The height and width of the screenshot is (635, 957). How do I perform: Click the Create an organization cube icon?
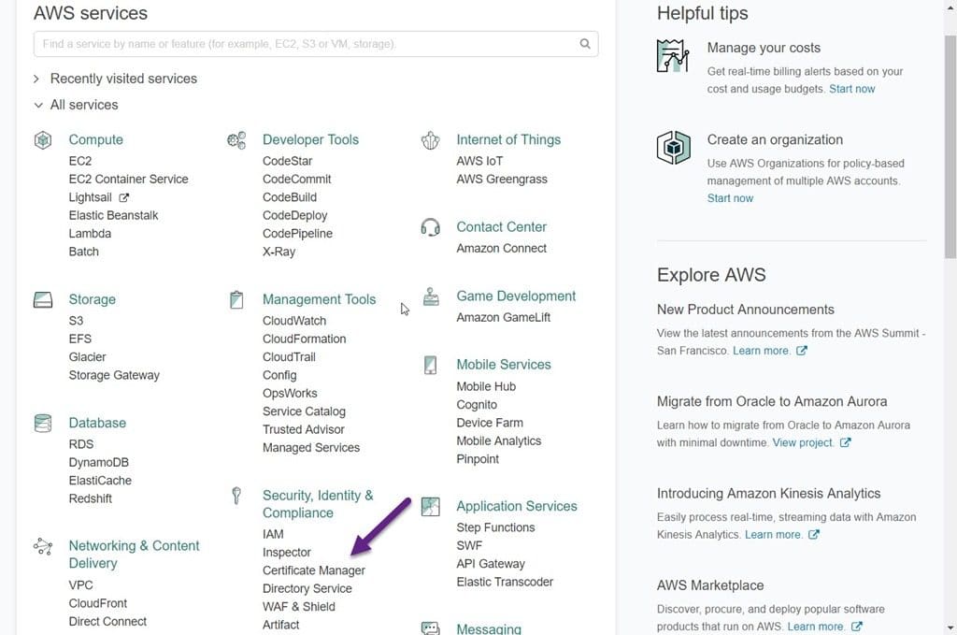tap(673, 147)
